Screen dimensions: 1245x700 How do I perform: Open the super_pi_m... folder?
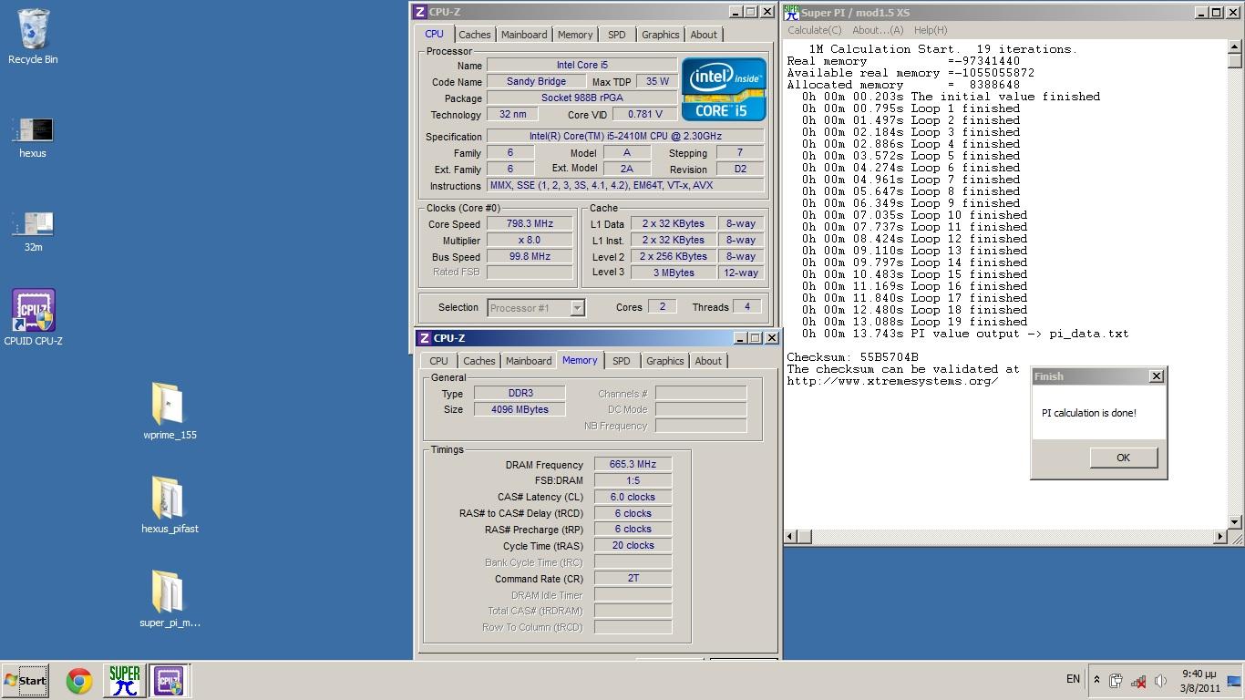[170, 599]
